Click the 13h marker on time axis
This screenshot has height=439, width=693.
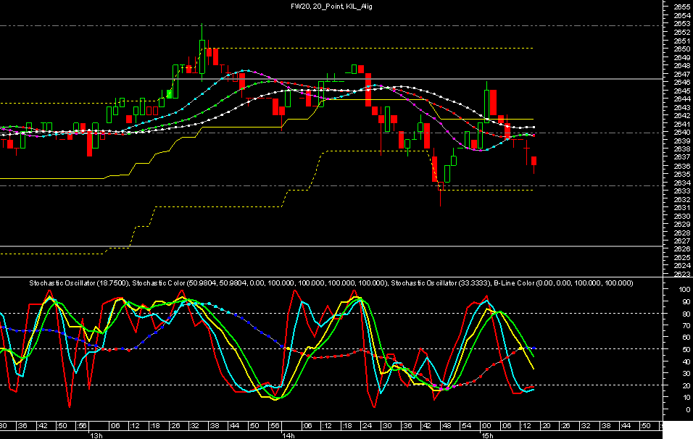tap(96, 435)
